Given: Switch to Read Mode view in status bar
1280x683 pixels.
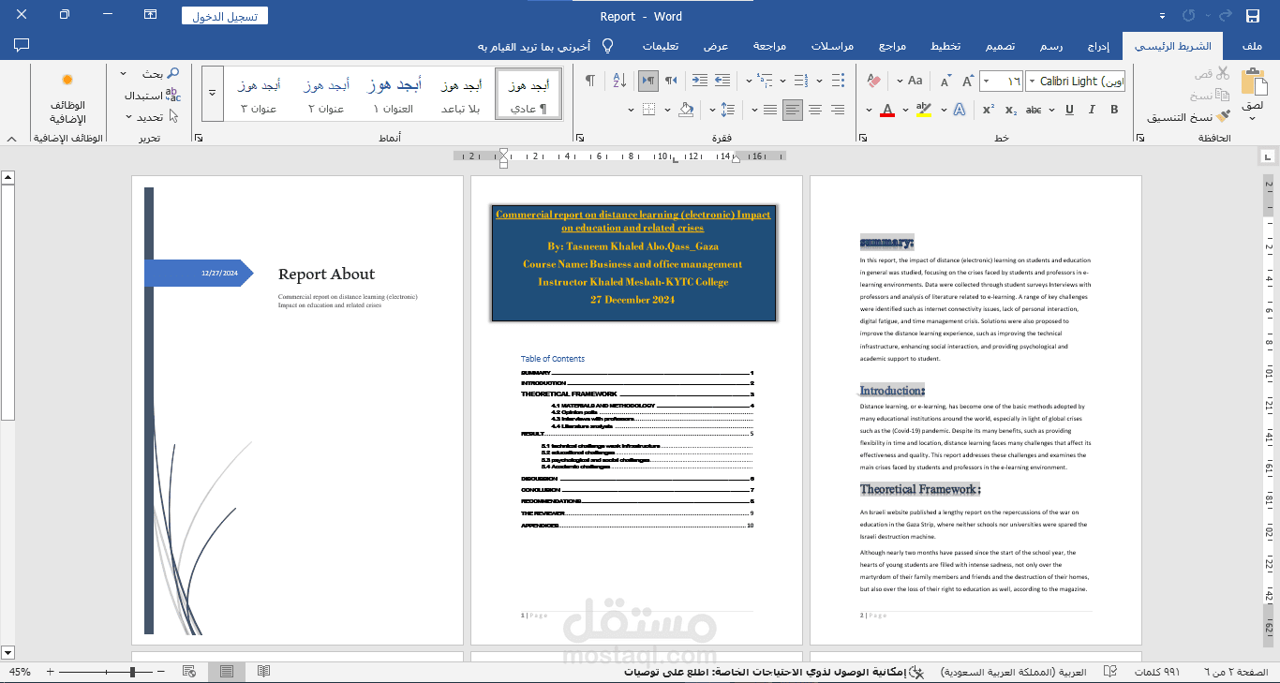Looking at the screenshot, I should [264, 672].
